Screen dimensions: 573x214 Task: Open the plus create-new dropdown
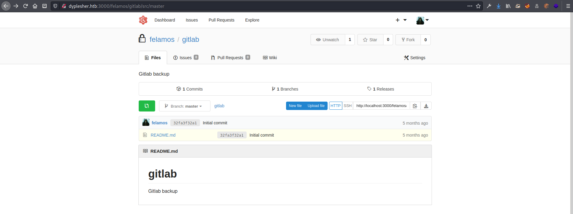[401, 20]
